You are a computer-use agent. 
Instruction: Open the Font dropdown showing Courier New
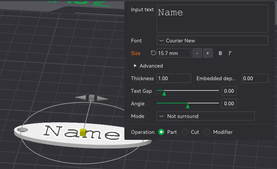pos(212,40)
